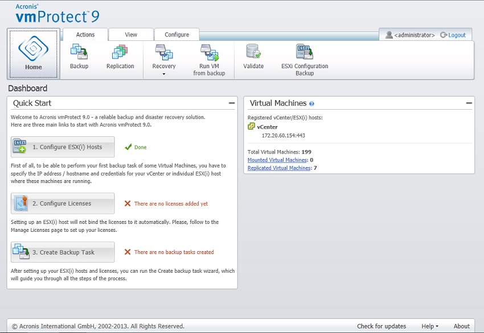Switch to the Actions tab
Image resolution: width=484 pixels, height=333 pixels.
[x=85, y=35]
